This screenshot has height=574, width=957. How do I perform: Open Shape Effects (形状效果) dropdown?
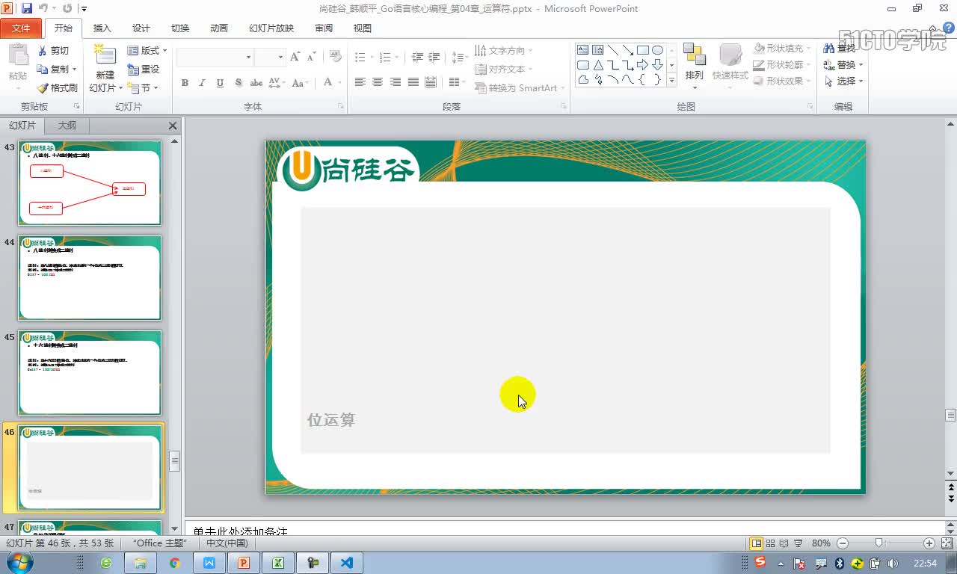pos(782,81)
